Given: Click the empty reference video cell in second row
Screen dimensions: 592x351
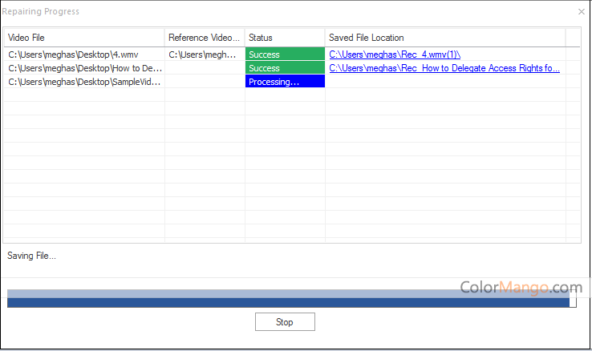Looking at the screenshot, I should click(205, 68).
